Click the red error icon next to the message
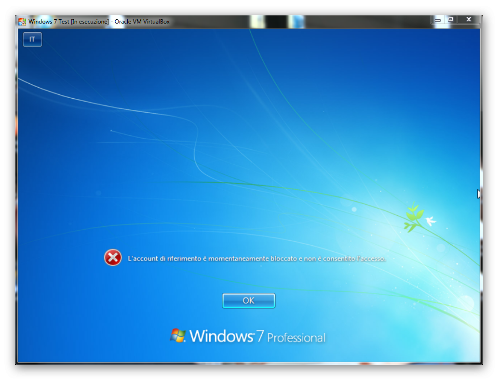498x380 pixels. [113, 257]
